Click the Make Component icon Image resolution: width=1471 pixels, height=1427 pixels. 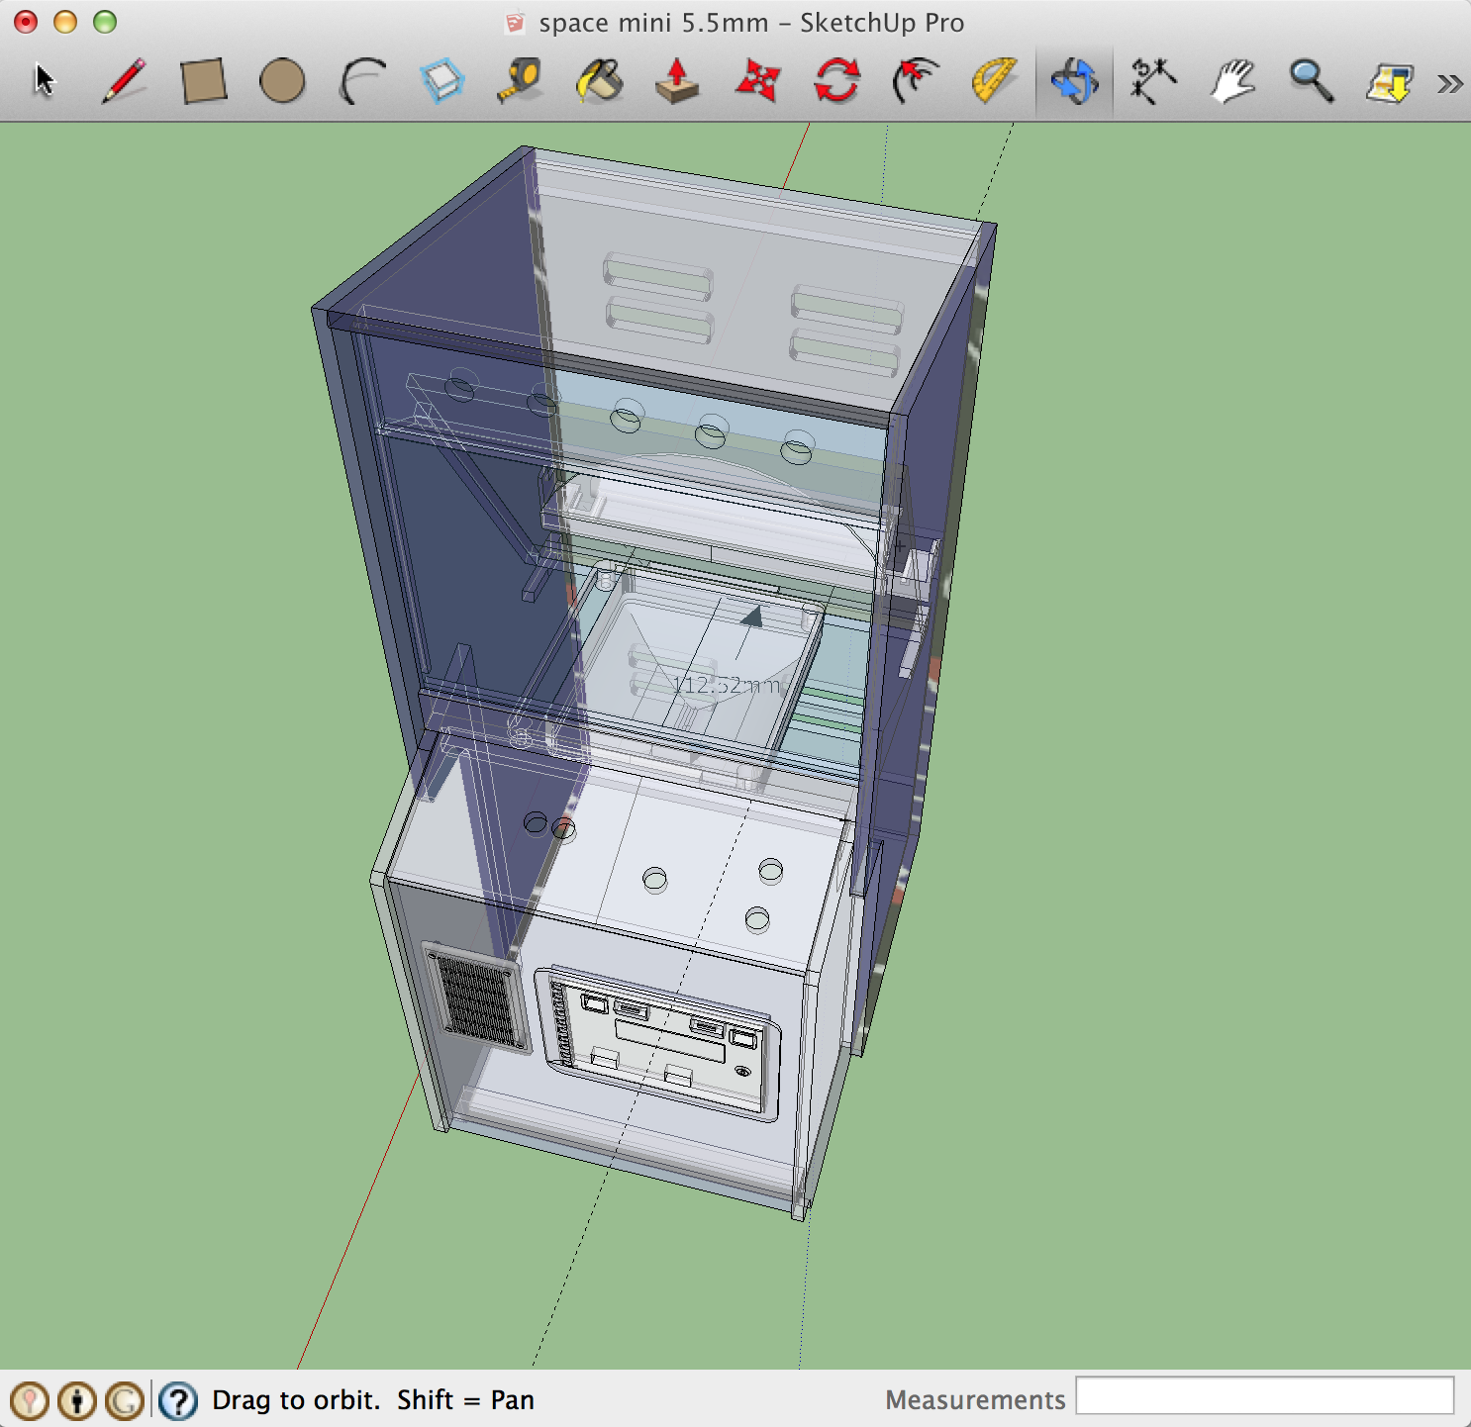click(441, 81)
